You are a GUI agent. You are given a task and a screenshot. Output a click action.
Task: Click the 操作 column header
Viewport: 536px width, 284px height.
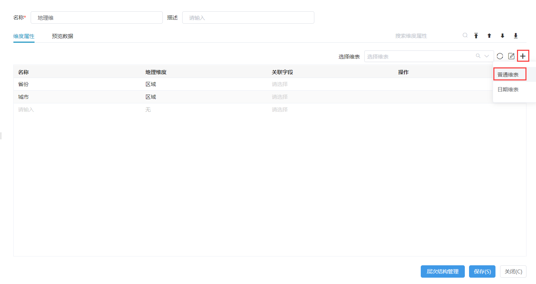coord(403,72)
